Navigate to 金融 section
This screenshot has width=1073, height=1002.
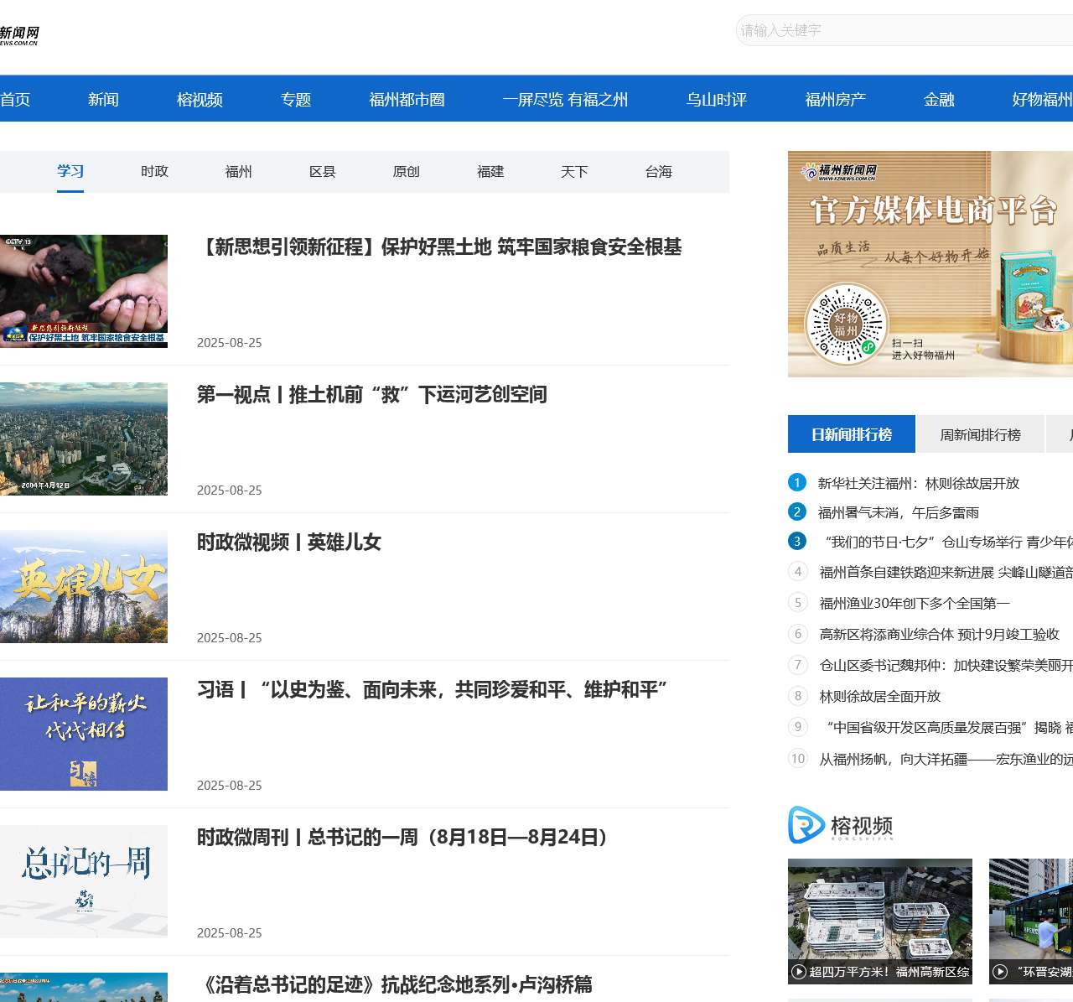point(939,99)
